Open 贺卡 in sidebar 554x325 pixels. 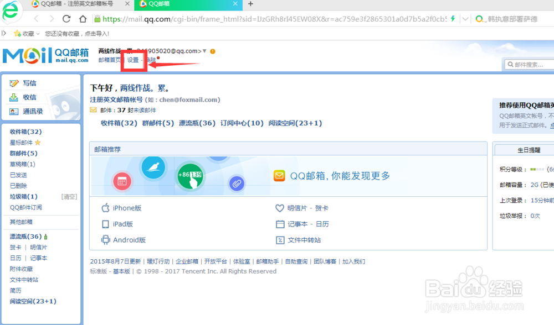[15, 248]
